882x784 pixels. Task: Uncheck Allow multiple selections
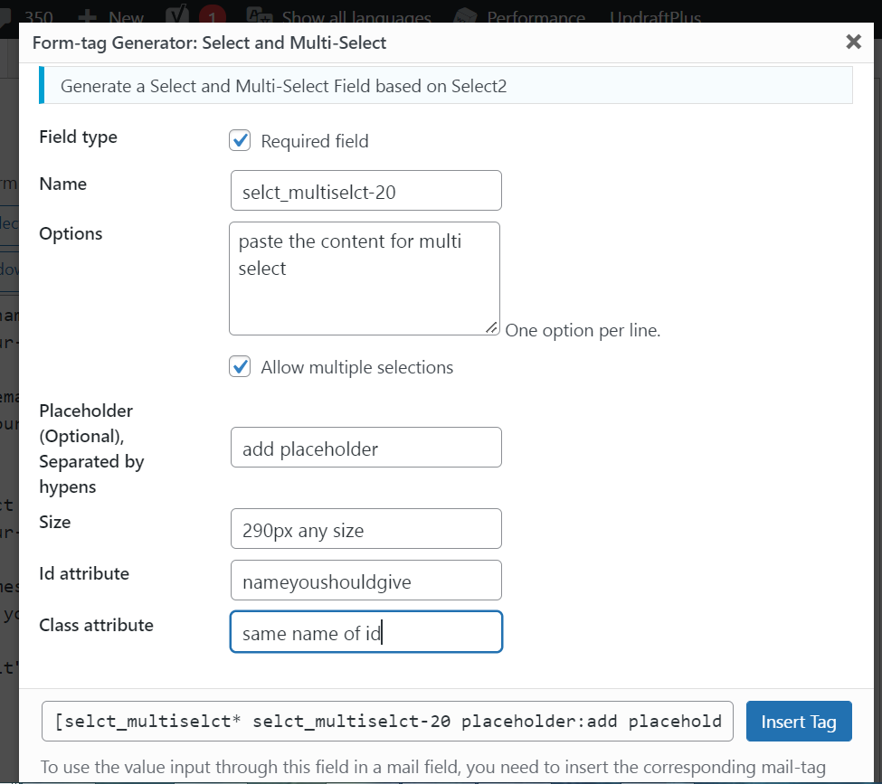coord(240,366)
